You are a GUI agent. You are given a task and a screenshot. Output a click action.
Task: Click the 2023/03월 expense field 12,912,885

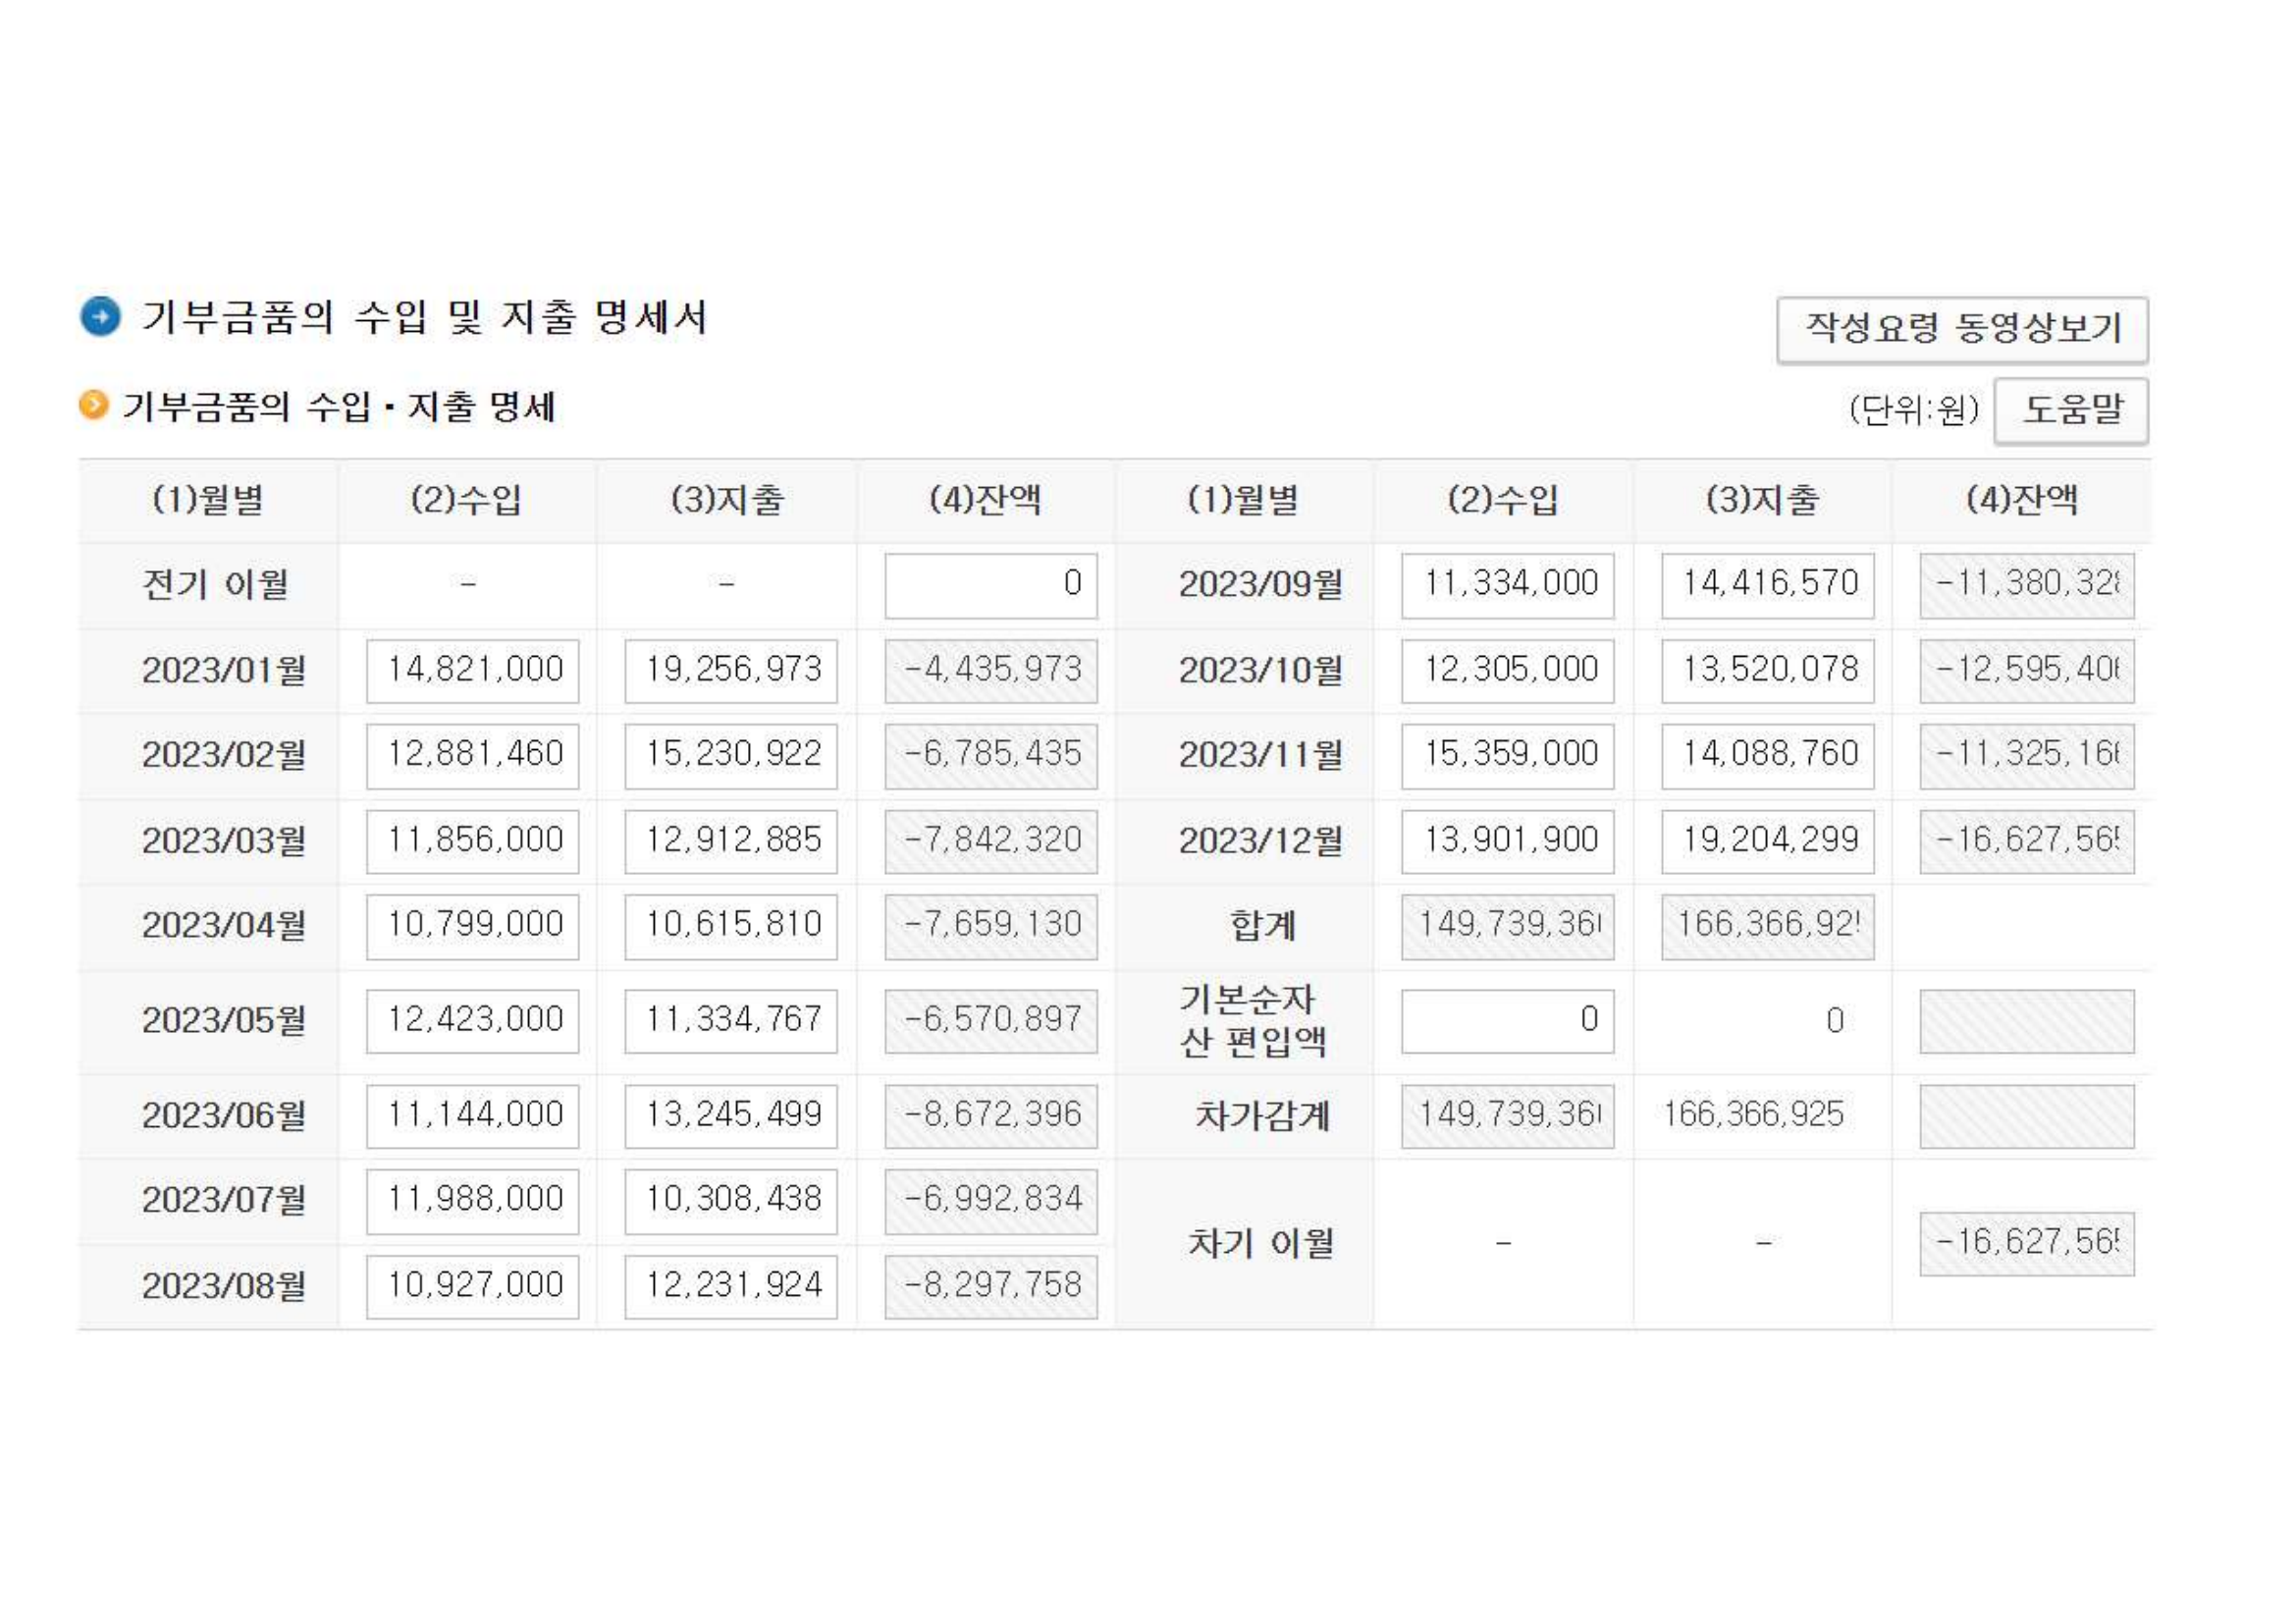point(731,841)
